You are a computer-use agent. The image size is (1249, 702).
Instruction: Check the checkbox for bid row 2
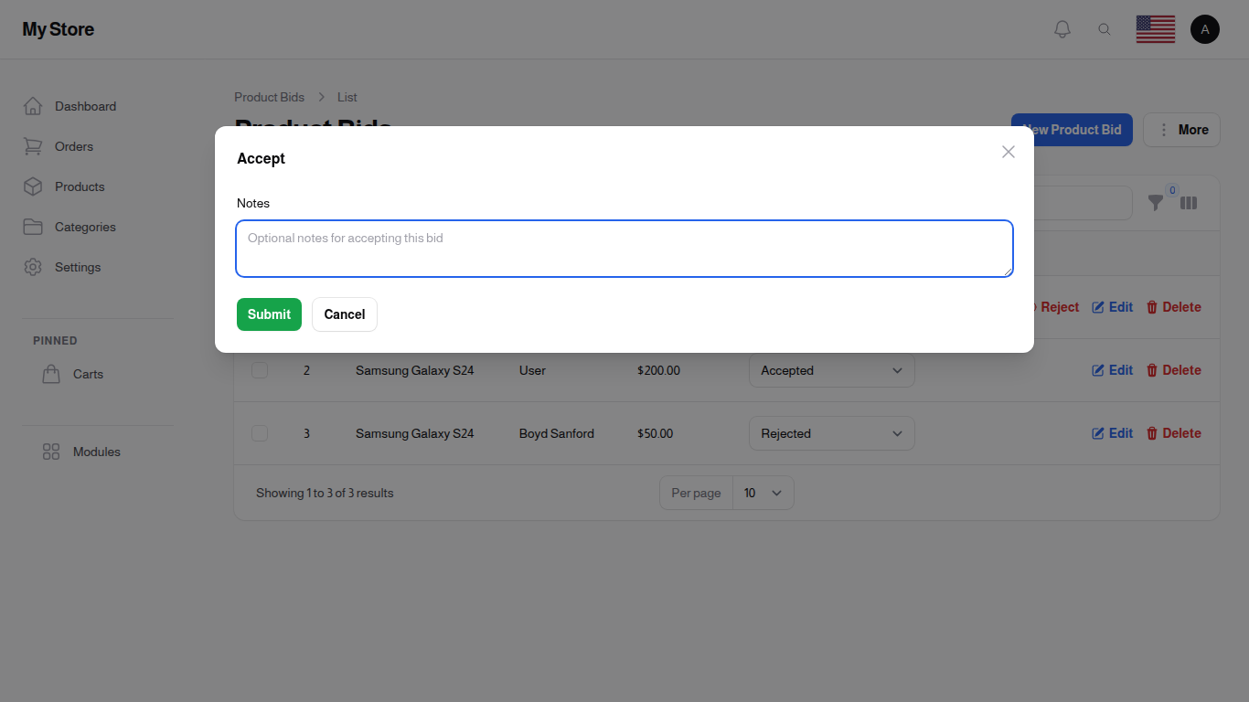click(260, 370)
